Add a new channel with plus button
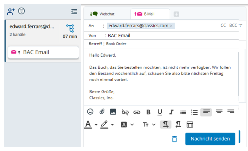Screen dimensions: 248x151 (x=176, y=14)
